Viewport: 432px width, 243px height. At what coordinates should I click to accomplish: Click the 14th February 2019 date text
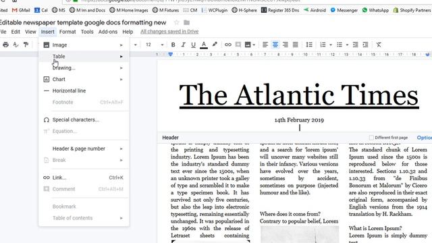299,120
